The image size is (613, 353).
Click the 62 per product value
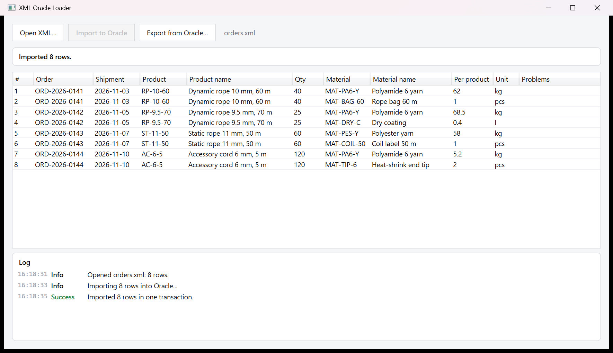[457, 91]
